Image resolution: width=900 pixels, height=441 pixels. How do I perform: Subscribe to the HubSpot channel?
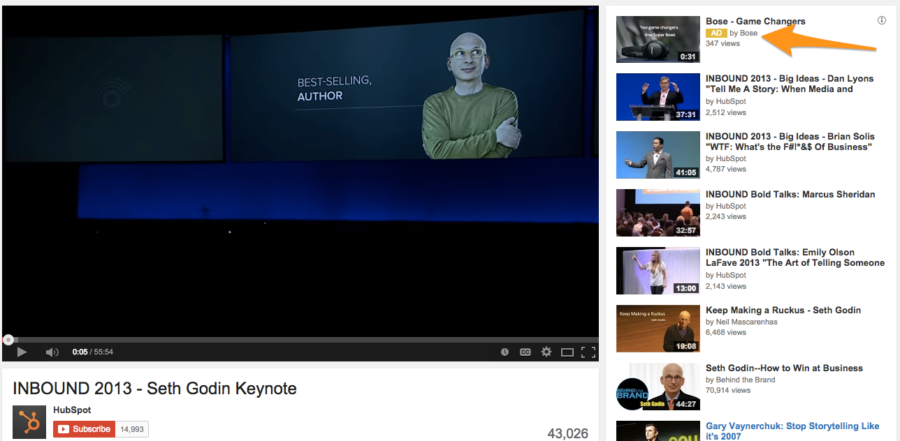(x=83, y=429)
